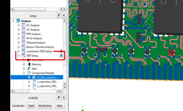This screenshot has width=183, height=111.
Task: Collapse the Analyses tree root
Action: pyautogui.click(x=13, y=21)
